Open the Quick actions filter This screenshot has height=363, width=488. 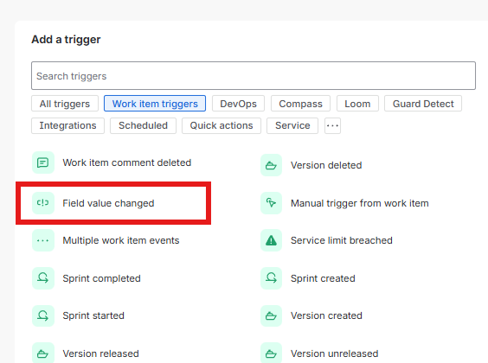point(222,125)
